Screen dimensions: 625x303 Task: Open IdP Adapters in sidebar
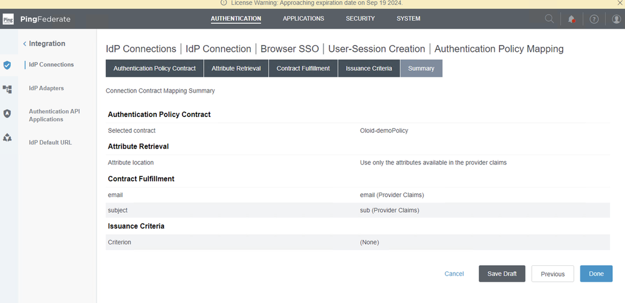point(46,88)
